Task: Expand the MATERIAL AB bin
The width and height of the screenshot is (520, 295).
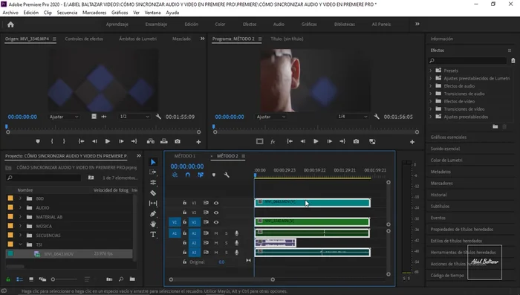Action: pos(20,217)
